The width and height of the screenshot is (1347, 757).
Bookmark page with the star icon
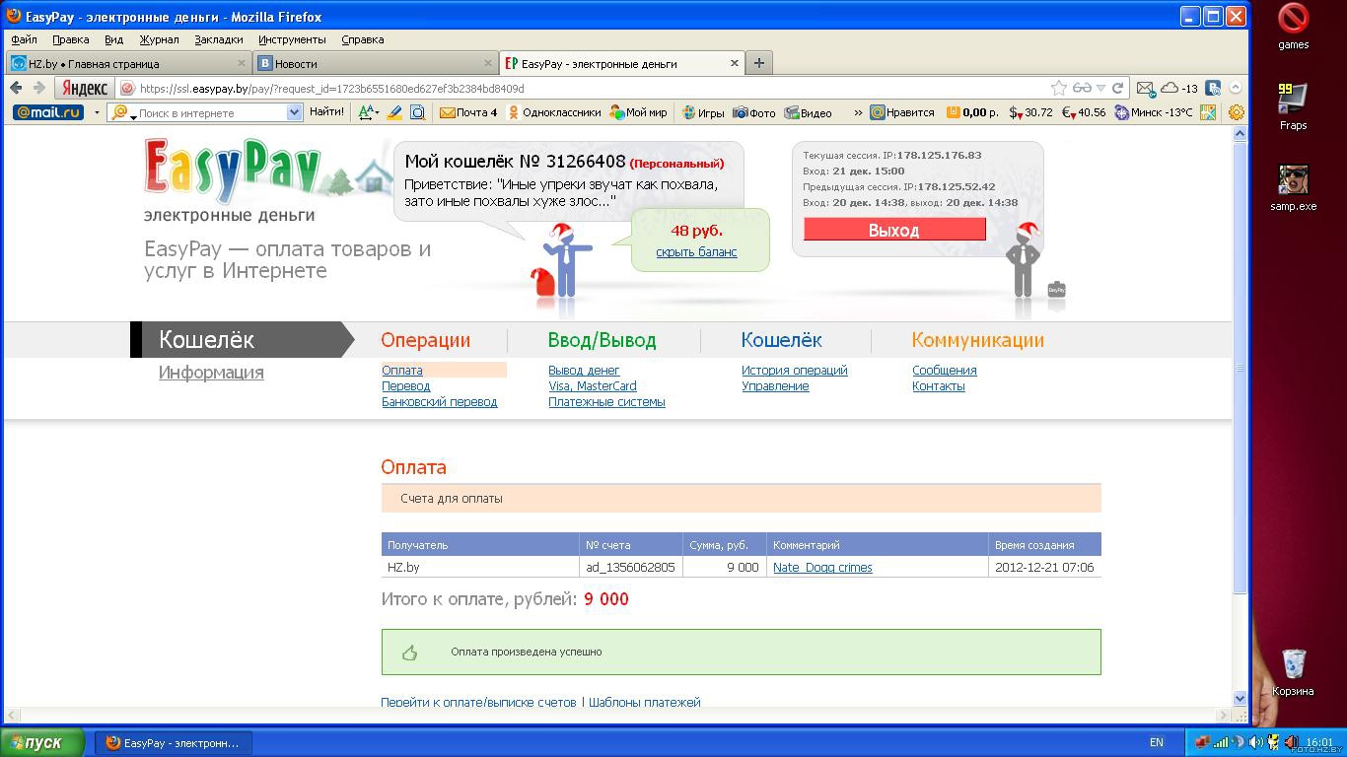1059,88
